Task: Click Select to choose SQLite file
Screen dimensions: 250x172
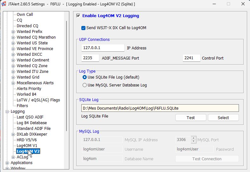Action: point(223,118)
